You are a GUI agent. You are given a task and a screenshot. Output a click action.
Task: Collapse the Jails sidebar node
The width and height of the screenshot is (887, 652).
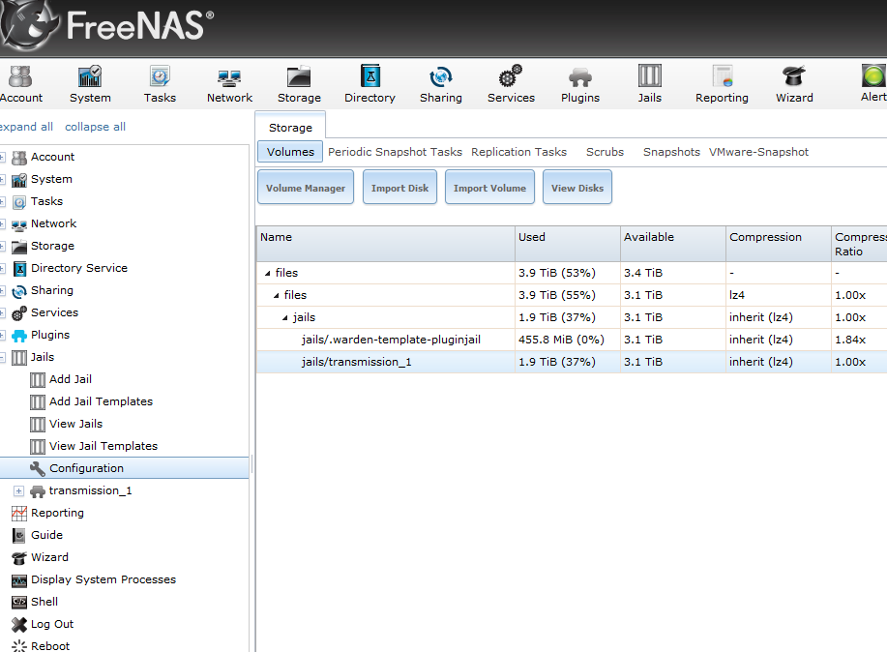click(2, 357)
